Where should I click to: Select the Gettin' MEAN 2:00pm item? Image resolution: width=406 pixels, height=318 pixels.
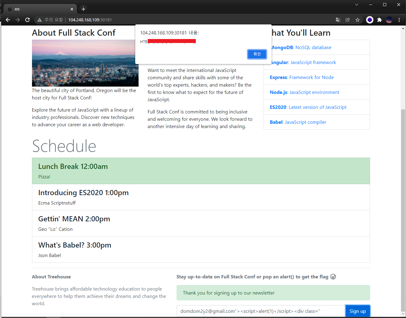(x=201, y=223)
